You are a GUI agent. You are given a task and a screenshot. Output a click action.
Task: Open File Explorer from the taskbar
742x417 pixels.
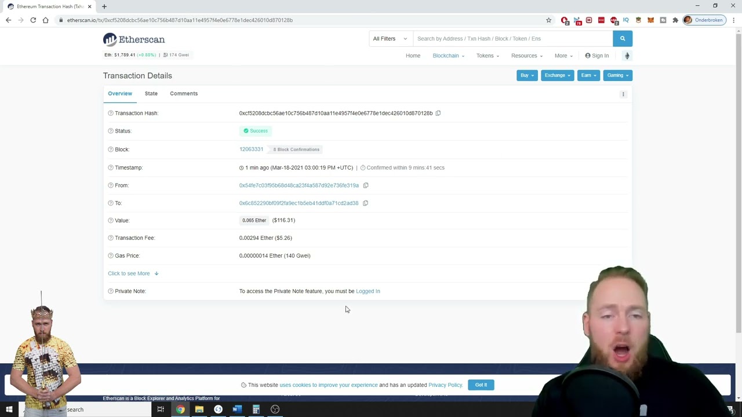pyautogui.click(x=199, y=409)
